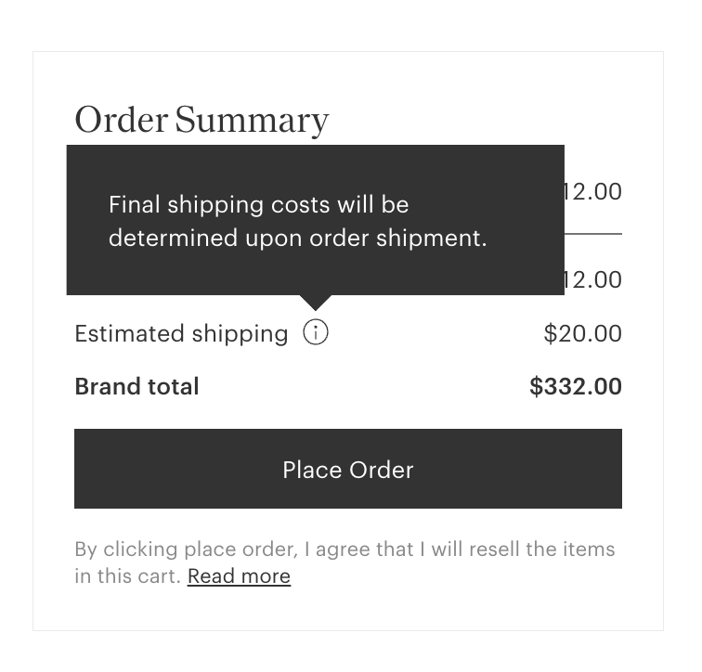Click the "in this cart." text
Viewport: 702px width, 672px height.
[127, 576]
